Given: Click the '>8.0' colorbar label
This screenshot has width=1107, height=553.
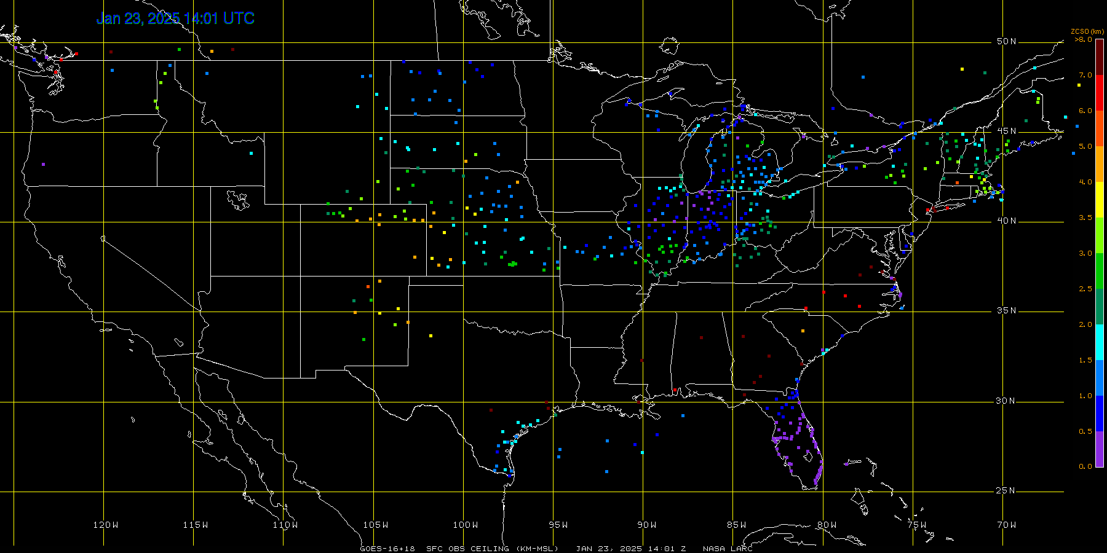Looking at the screenshot, I should click(x=1084, y=39).
